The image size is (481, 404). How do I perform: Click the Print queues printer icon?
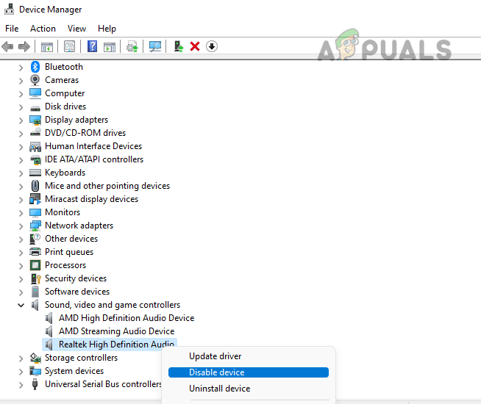pyautogui.click(x=35, y=252)
